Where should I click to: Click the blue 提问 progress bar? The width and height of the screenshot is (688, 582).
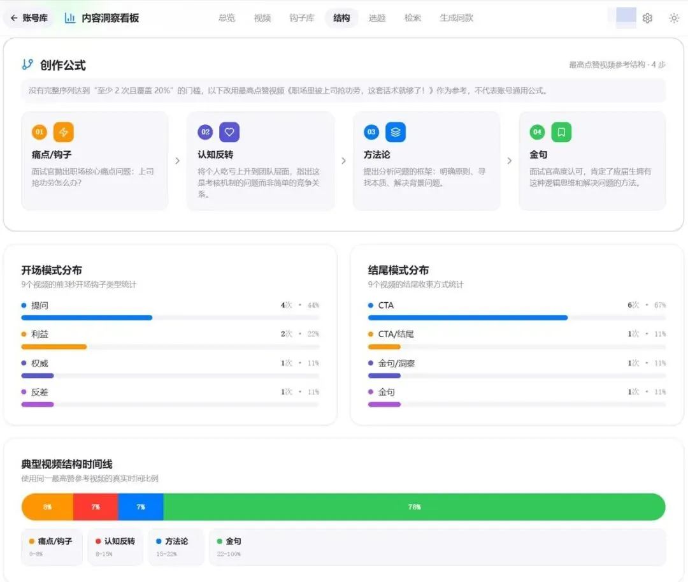point(87,317)
